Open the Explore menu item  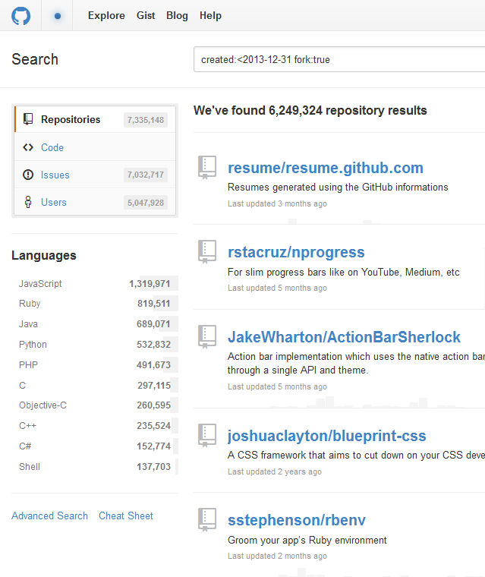tap(106, 15)
